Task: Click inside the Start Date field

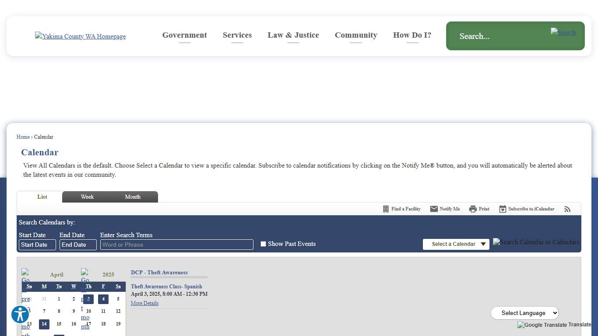Action: point(37,245)
